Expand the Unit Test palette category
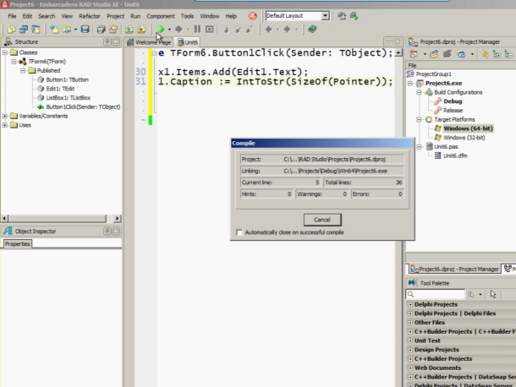The width and height of the screenshot is (516, 387). (x=410, y=341)
